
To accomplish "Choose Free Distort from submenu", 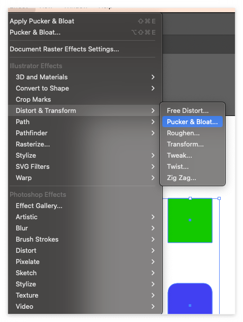I will (192, 111).
